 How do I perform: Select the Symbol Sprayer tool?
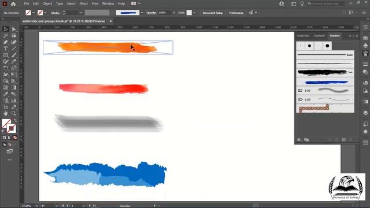[x=6, y=101]
